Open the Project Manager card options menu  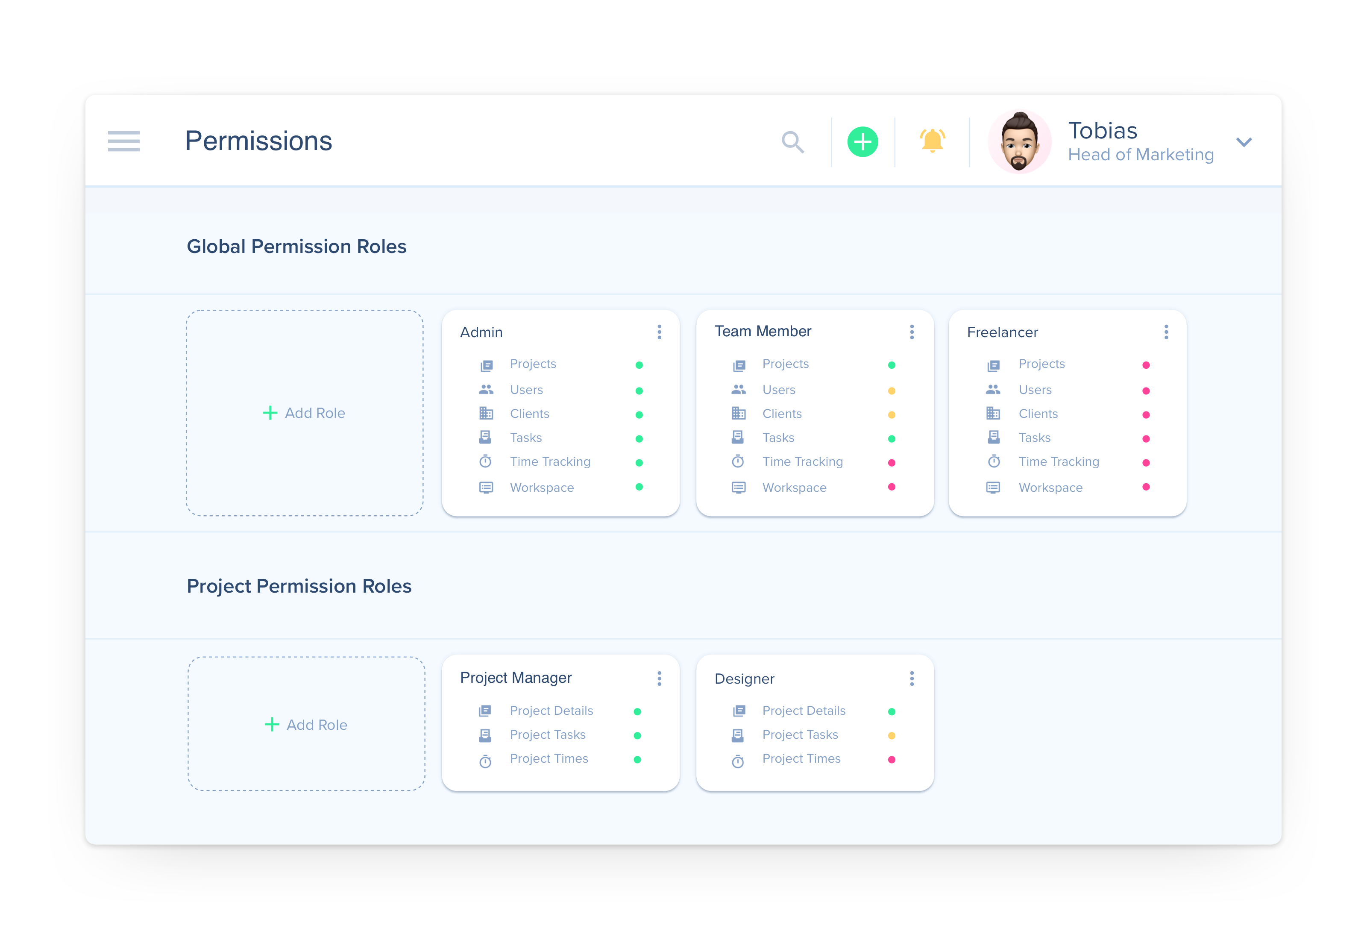659,679
